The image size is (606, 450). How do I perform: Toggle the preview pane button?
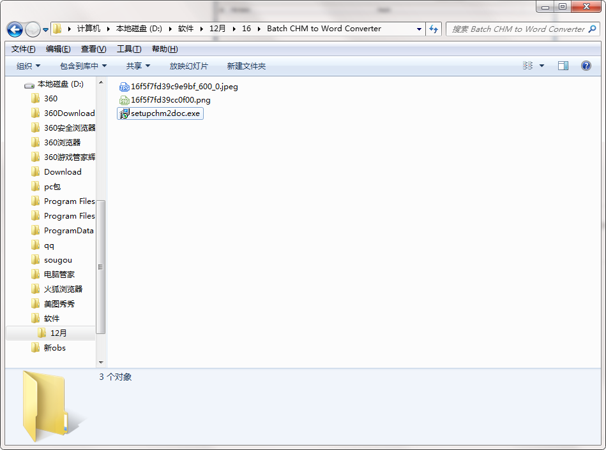(563, 66)
